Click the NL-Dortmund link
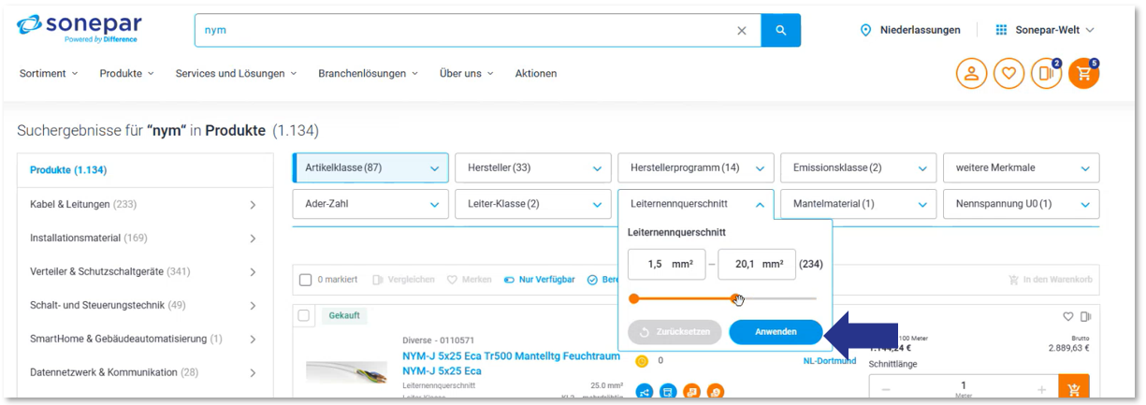This screenshot has width=1146, height=405. tap(830, 361)
